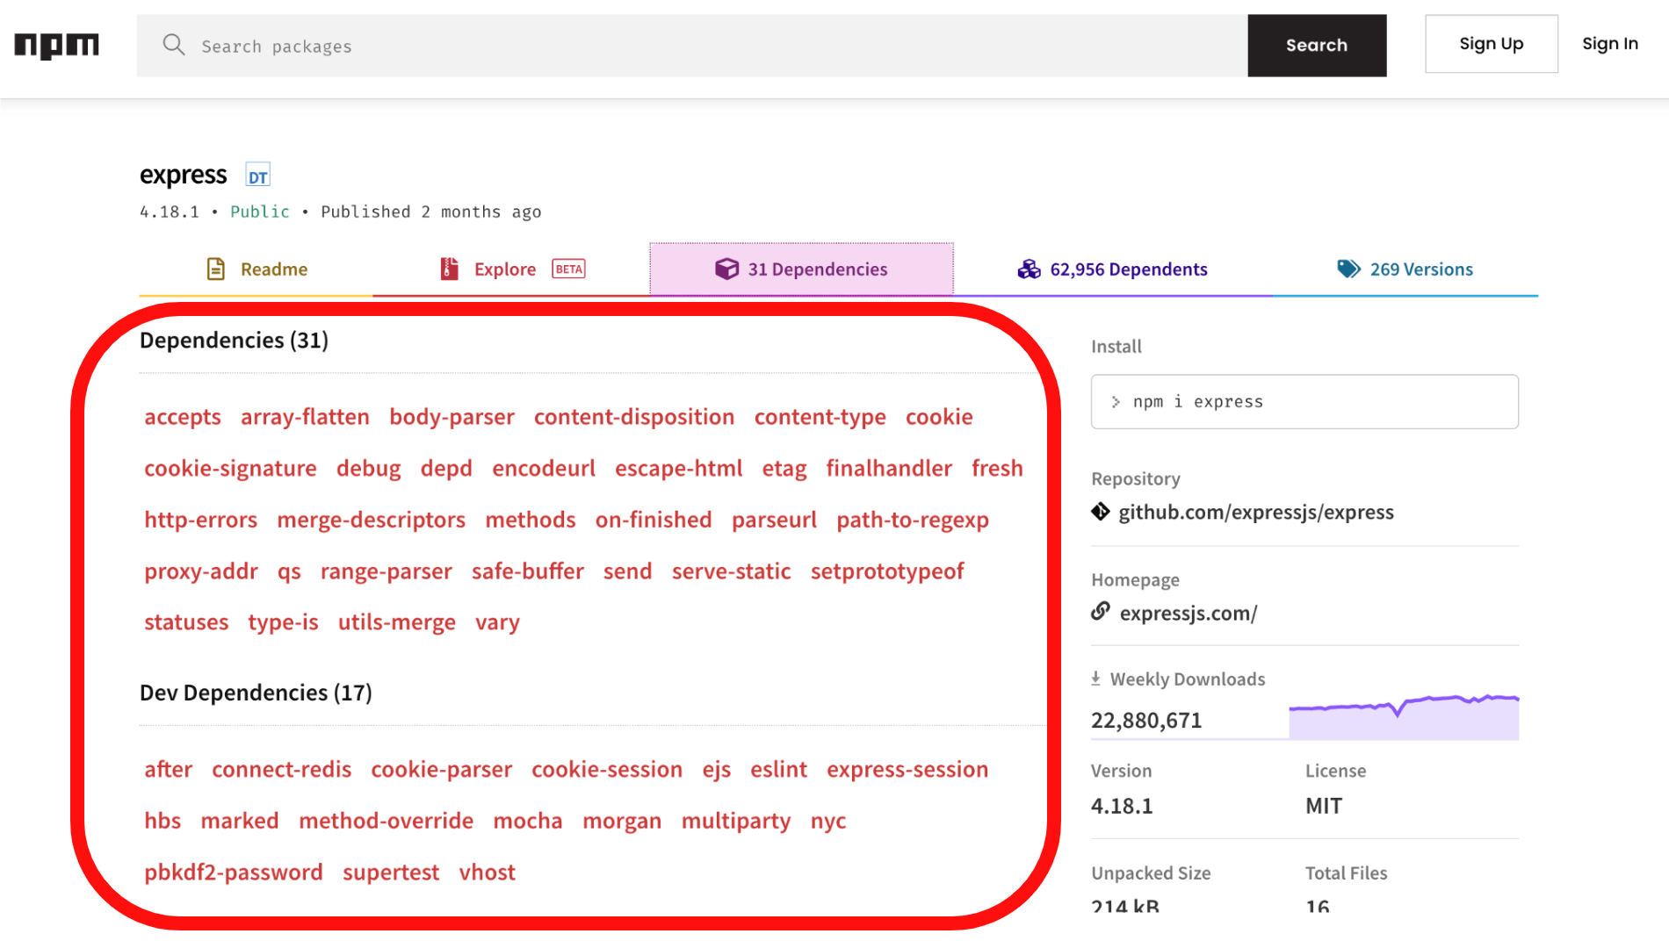Open the express-session dev dependency
Image resolution: width=1669 pixels, height=948 pixels.
pyautogui.click(x=907, y=770)
